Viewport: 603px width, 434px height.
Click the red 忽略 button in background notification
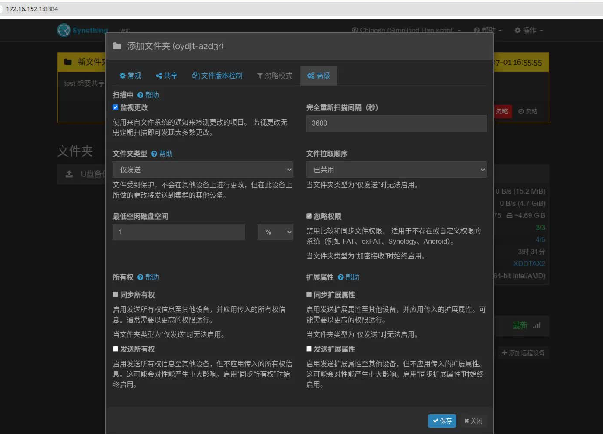502,111
